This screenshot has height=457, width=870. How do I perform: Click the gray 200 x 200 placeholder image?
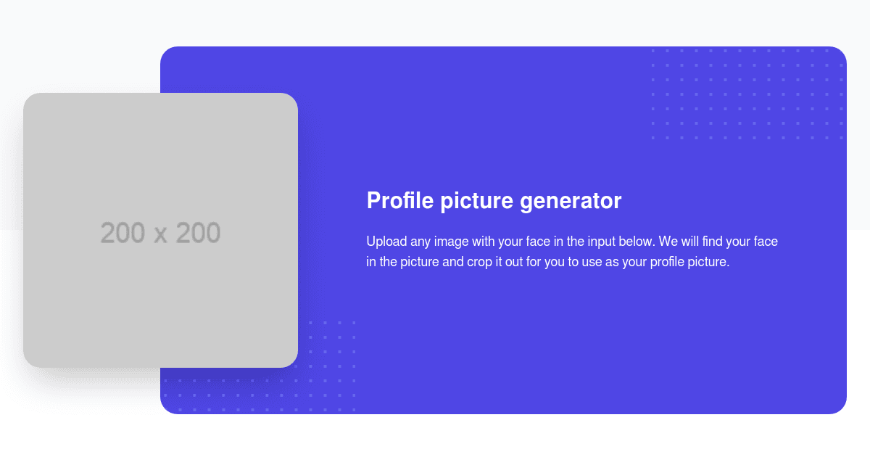[160, 230]
